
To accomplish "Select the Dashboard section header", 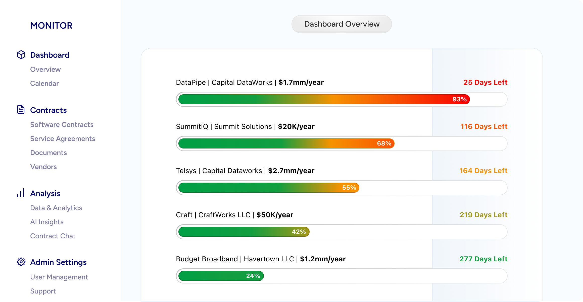I will (50, 55).
